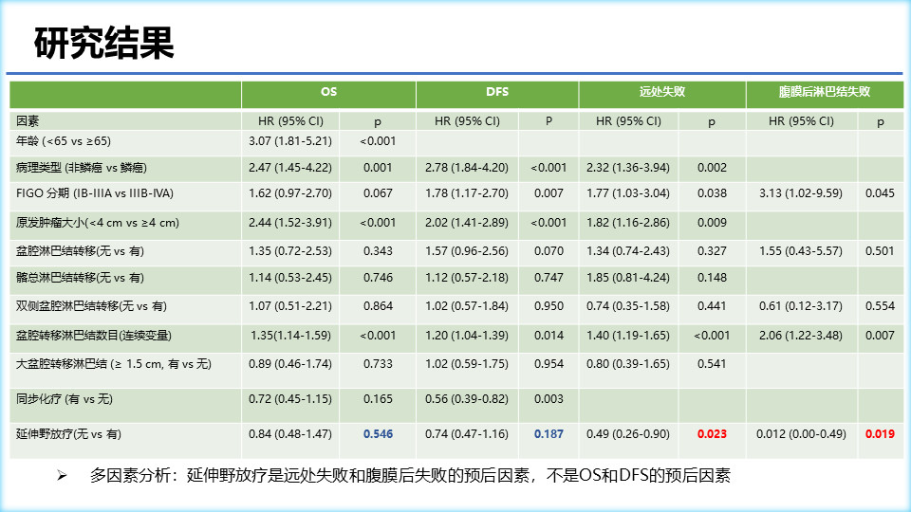This screenshot has width=911, height=512.
Task: Click OS value 1.35 (0.72-2.53)
Action: [290, 250]
